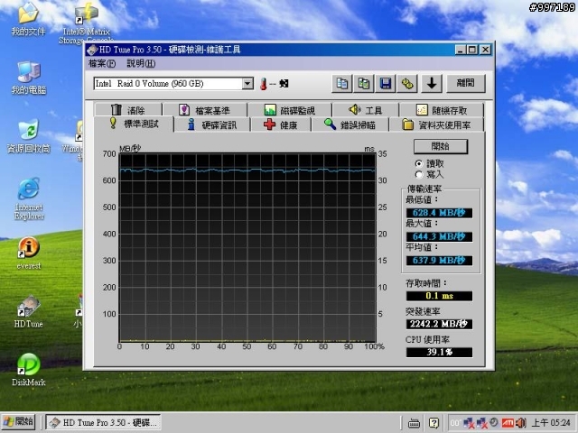Switch to the 健康 health tab
This screenshot has width=578, height=433.
click(x=281, y=124)
